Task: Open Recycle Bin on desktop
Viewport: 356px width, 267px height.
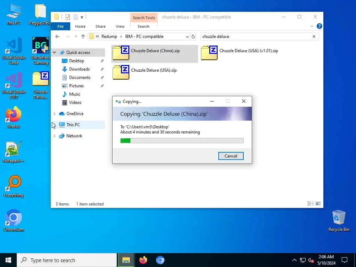Action: (x=339, y=221)
